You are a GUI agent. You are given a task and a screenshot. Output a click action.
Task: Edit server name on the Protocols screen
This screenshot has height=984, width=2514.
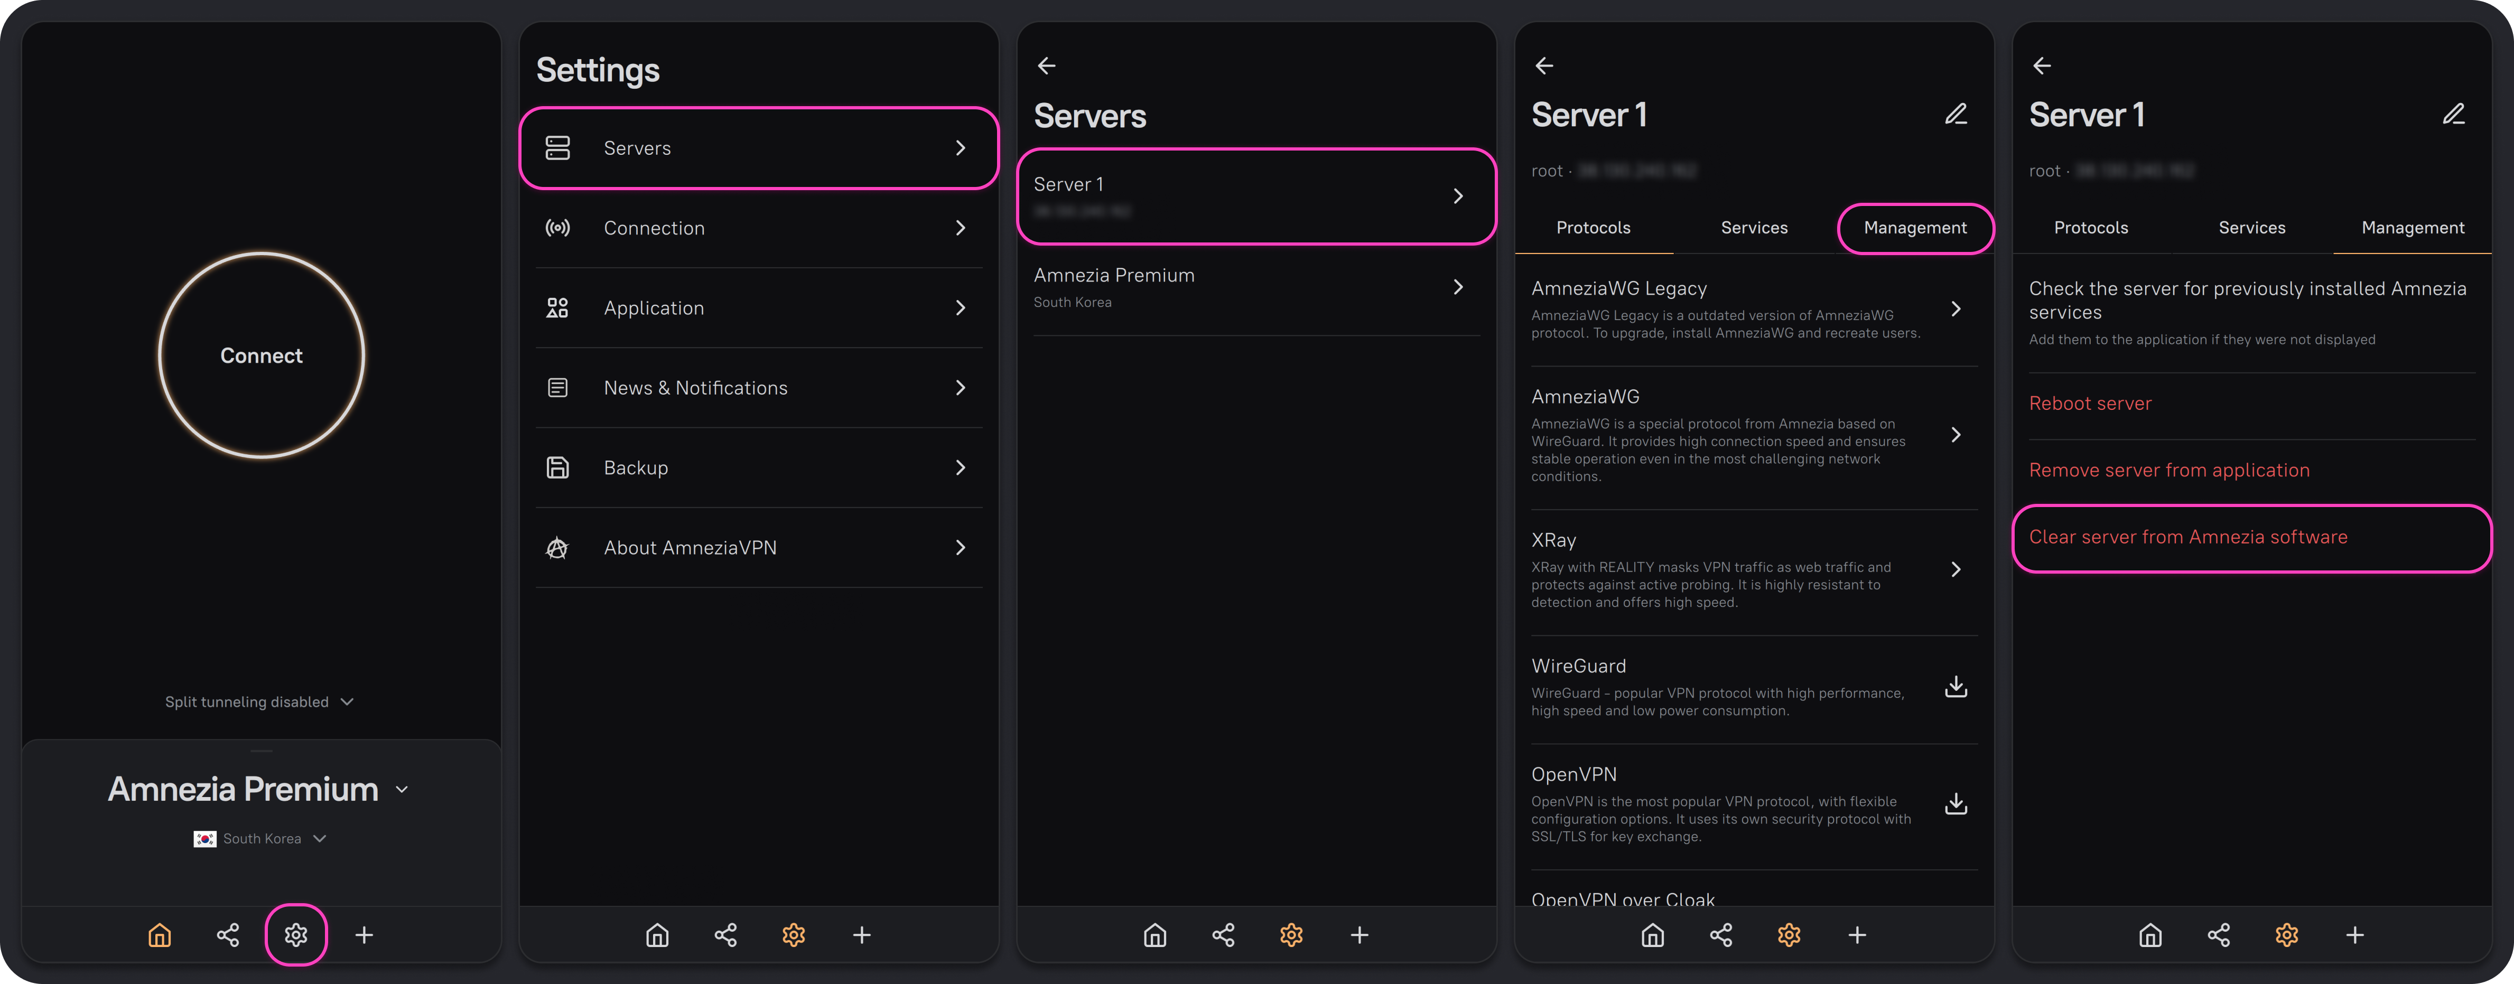click(1955, 115)
